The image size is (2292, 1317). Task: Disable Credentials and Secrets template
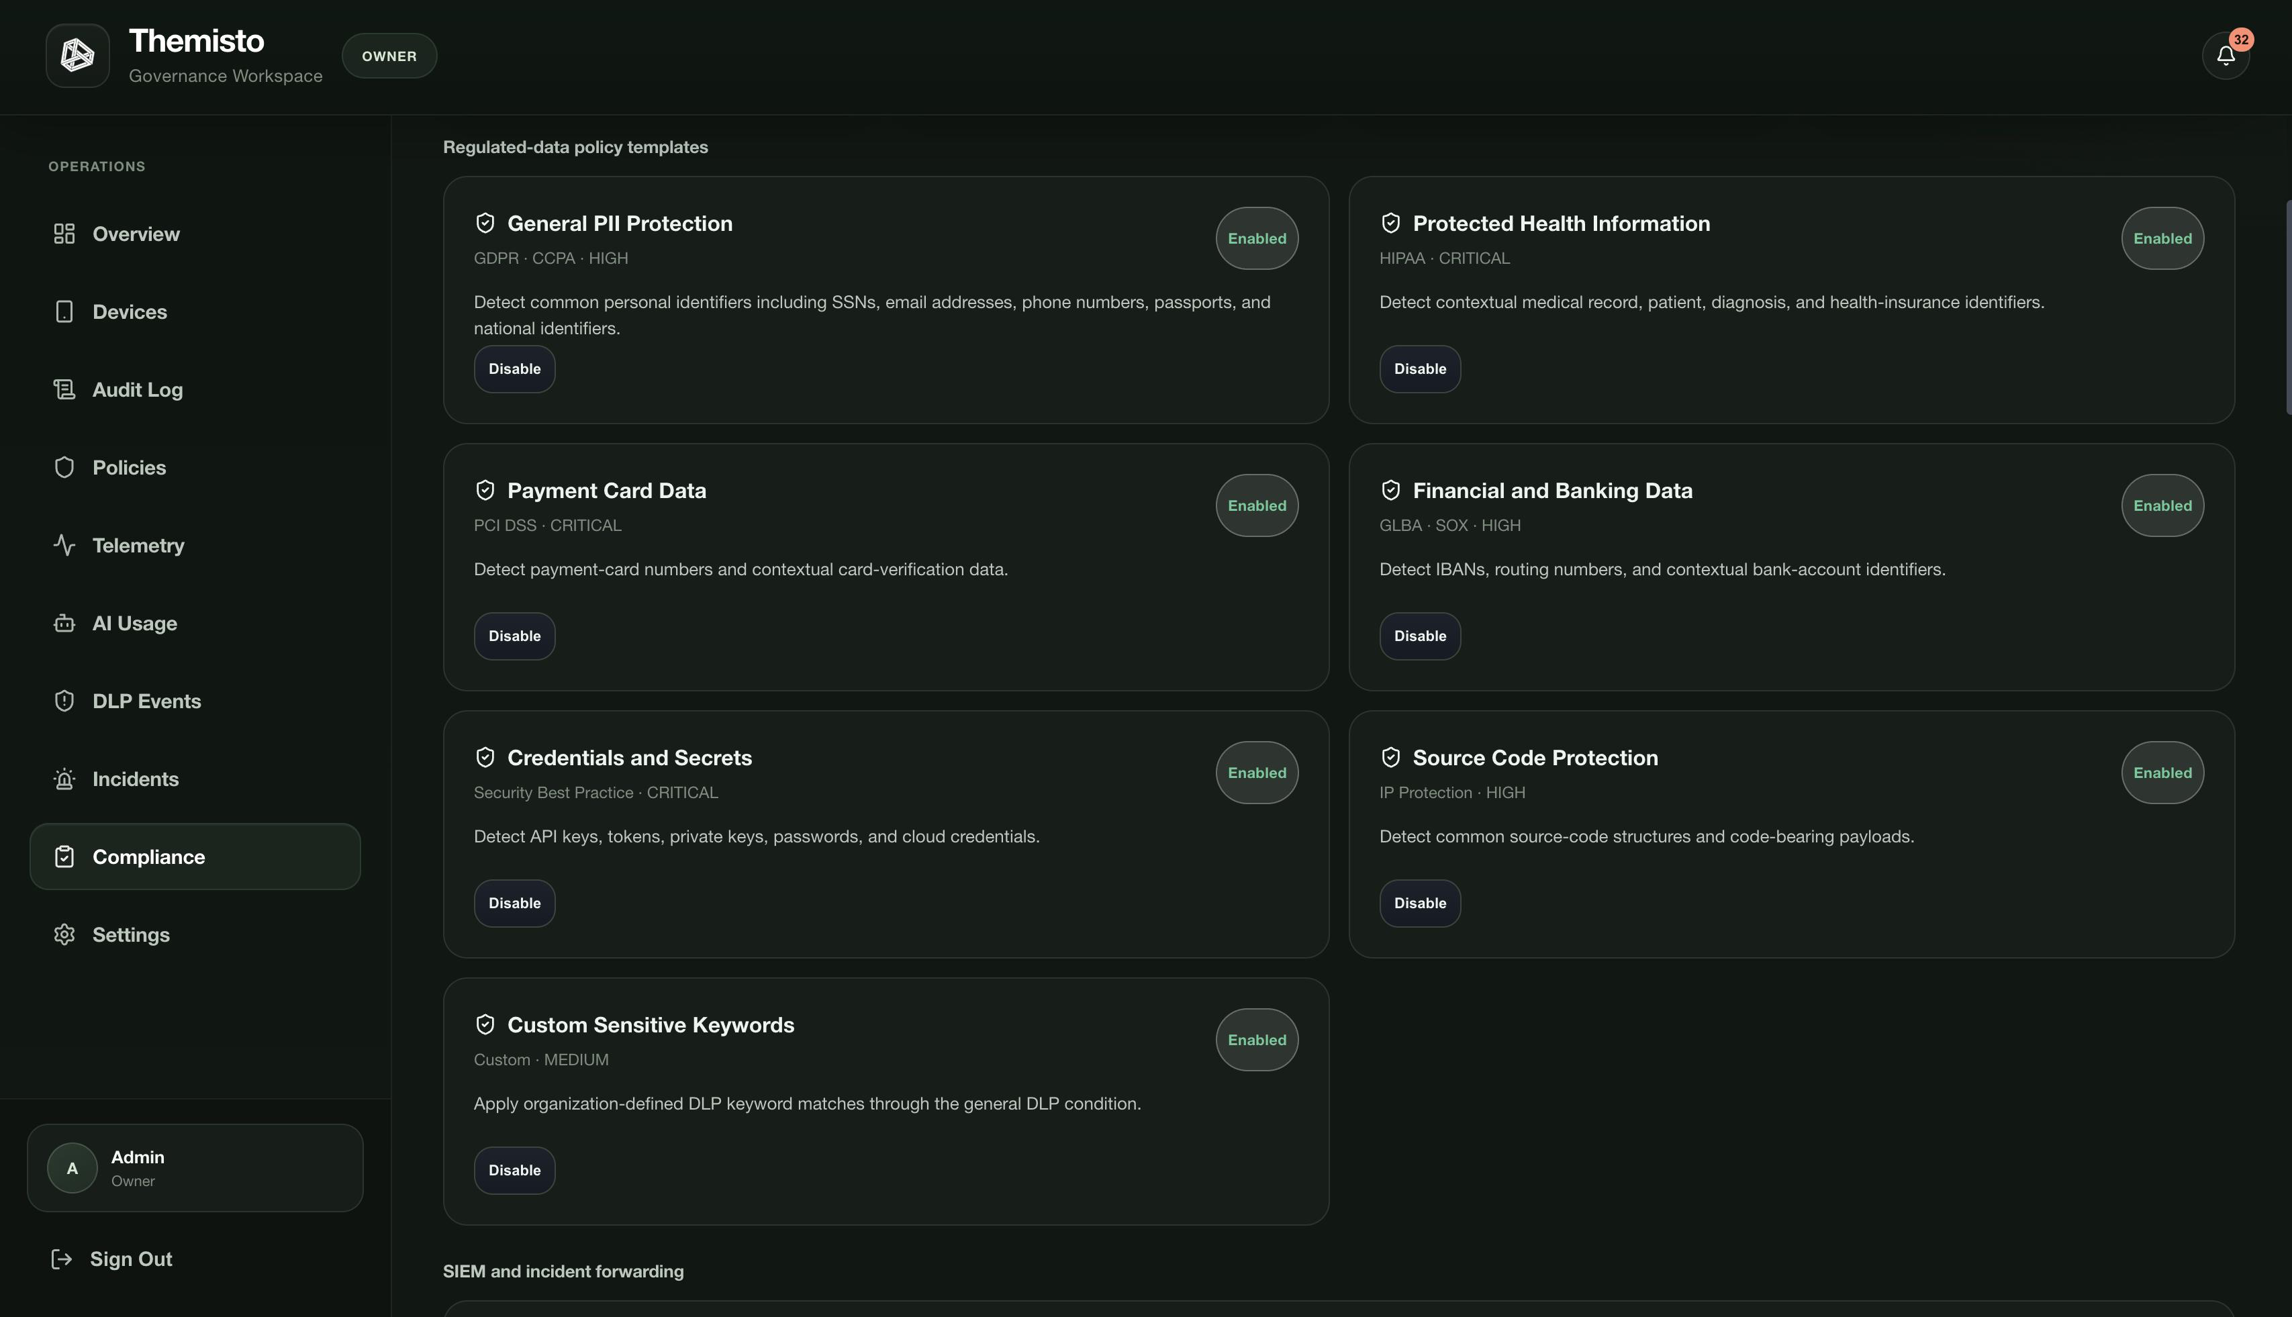(x=515, y=903)
